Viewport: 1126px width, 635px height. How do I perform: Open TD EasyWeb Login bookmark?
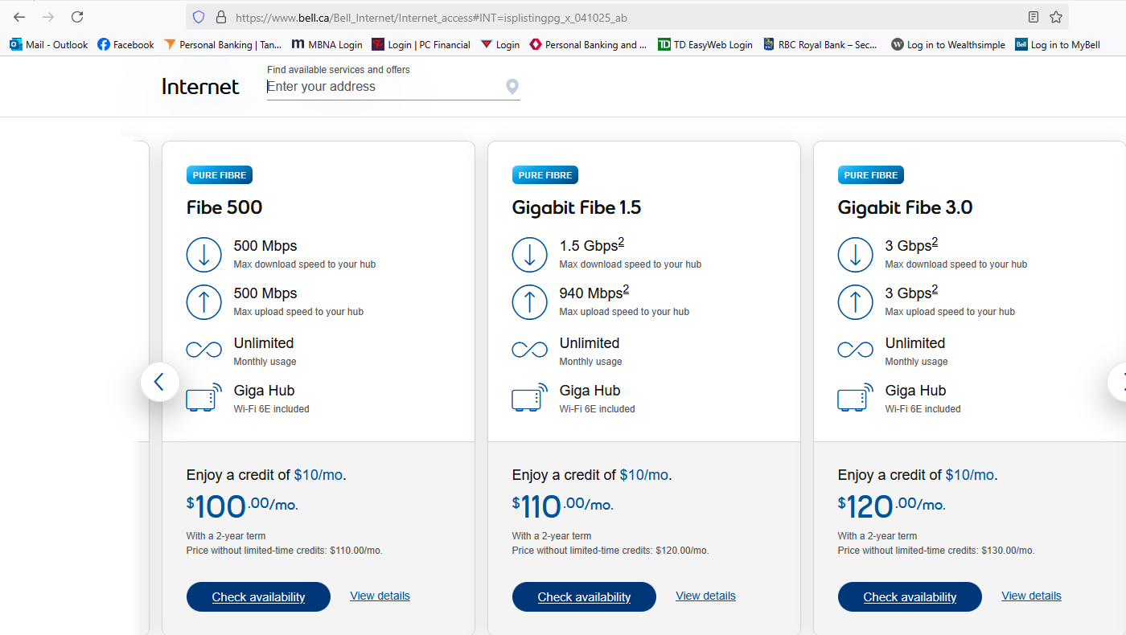pyautogui.click(x=705, y=45)
